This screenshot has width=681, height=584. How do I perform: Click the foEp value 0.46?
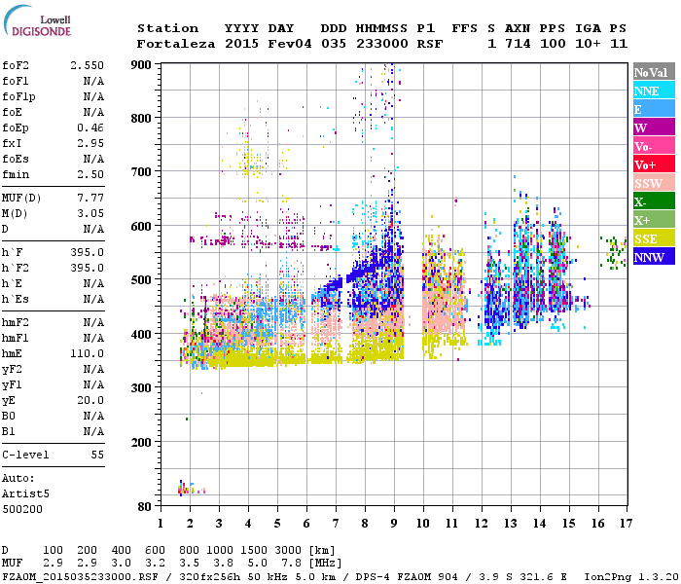(90, 128)
